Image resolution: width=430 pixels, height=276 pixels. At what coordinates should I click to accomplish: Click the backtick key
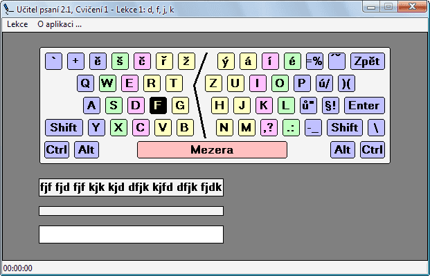click(53, 61)
